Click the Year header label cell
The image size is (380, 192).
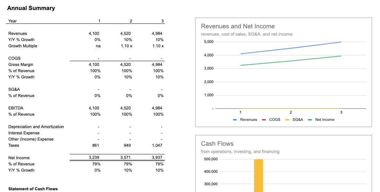coord(12,21)
